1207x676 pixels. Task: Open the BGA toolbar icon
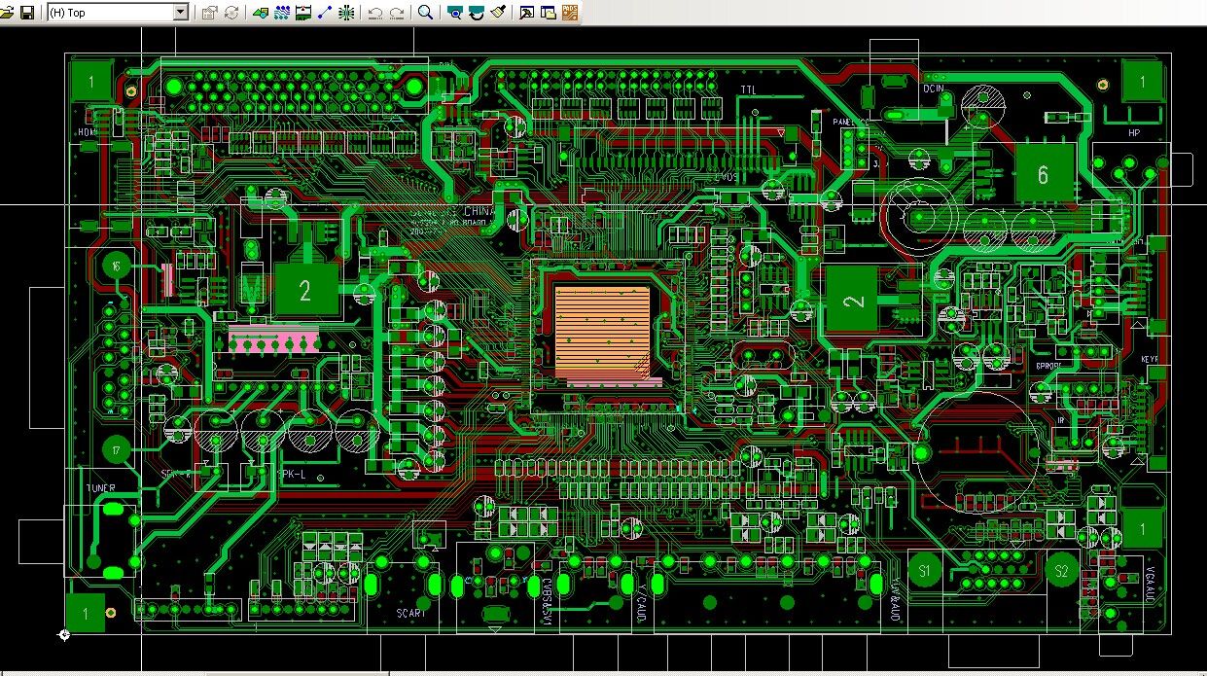coord(346,13)
